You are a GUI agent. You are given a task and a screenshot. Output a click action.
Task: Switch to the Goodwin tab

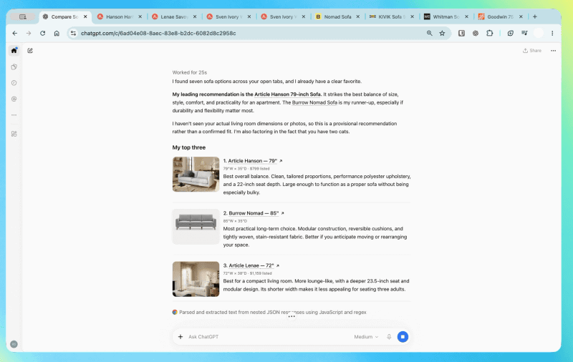coord(500,16)
